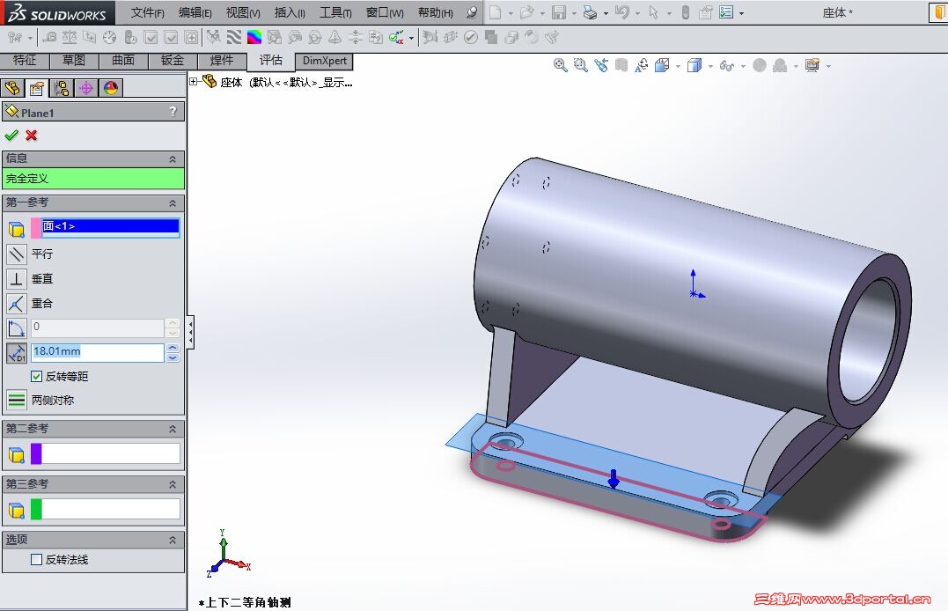The width and height of the screenshot is (948, 611).
Task: Open the 文件(F) menu
Action: [148, 12]
